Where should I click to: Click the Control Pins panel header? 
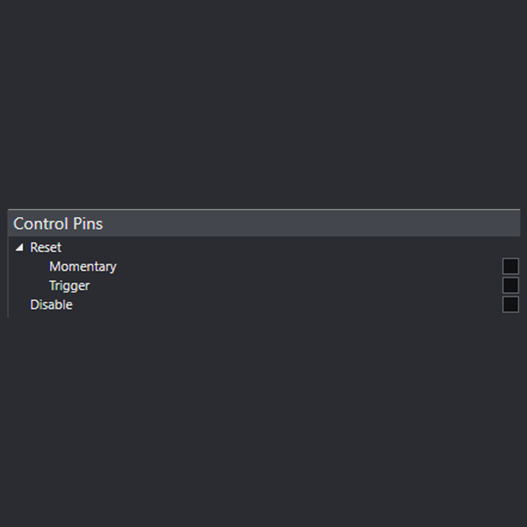click(58, 223)
